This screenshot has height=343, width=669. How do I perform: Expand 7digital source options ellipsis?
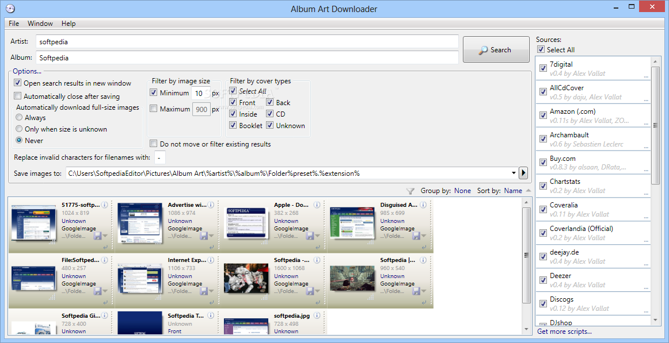646,76
